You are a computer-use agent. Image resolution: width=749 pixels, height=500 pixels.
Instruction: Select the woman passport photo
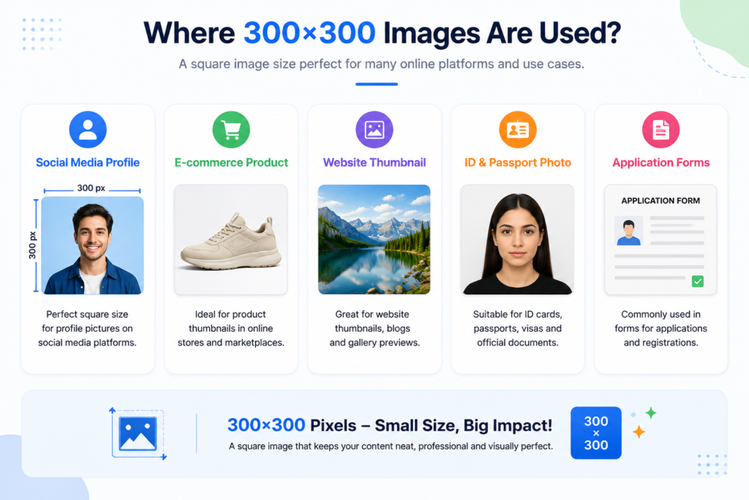click(x=517, y=239)
